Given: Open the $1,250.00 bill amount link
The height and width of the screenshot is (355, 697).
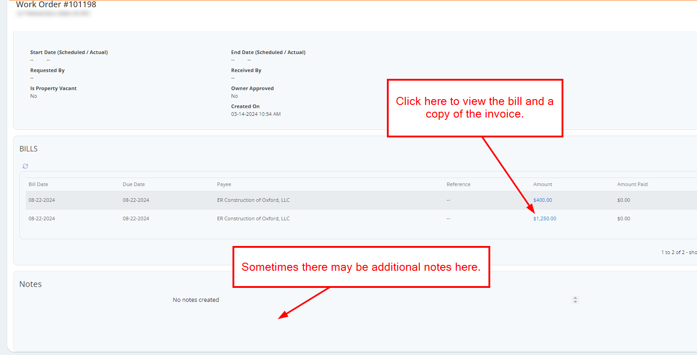Looking at the screenshot, I should pyautogui.click(x=544, y=218).
